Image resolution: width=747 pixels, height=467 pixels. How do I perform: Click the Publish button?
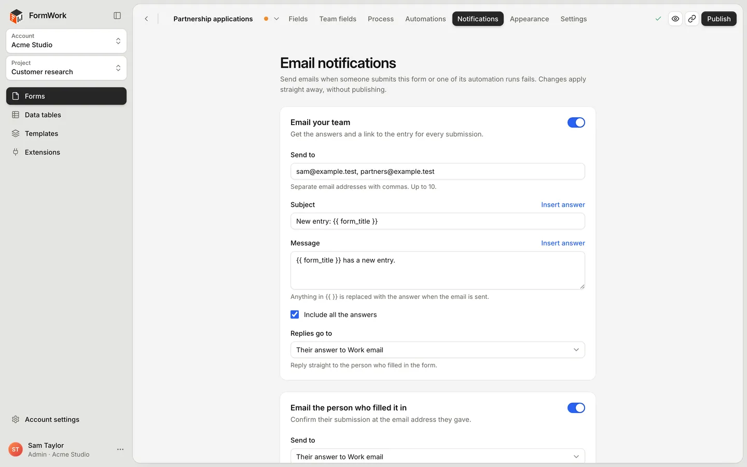(x=719, y=19)
